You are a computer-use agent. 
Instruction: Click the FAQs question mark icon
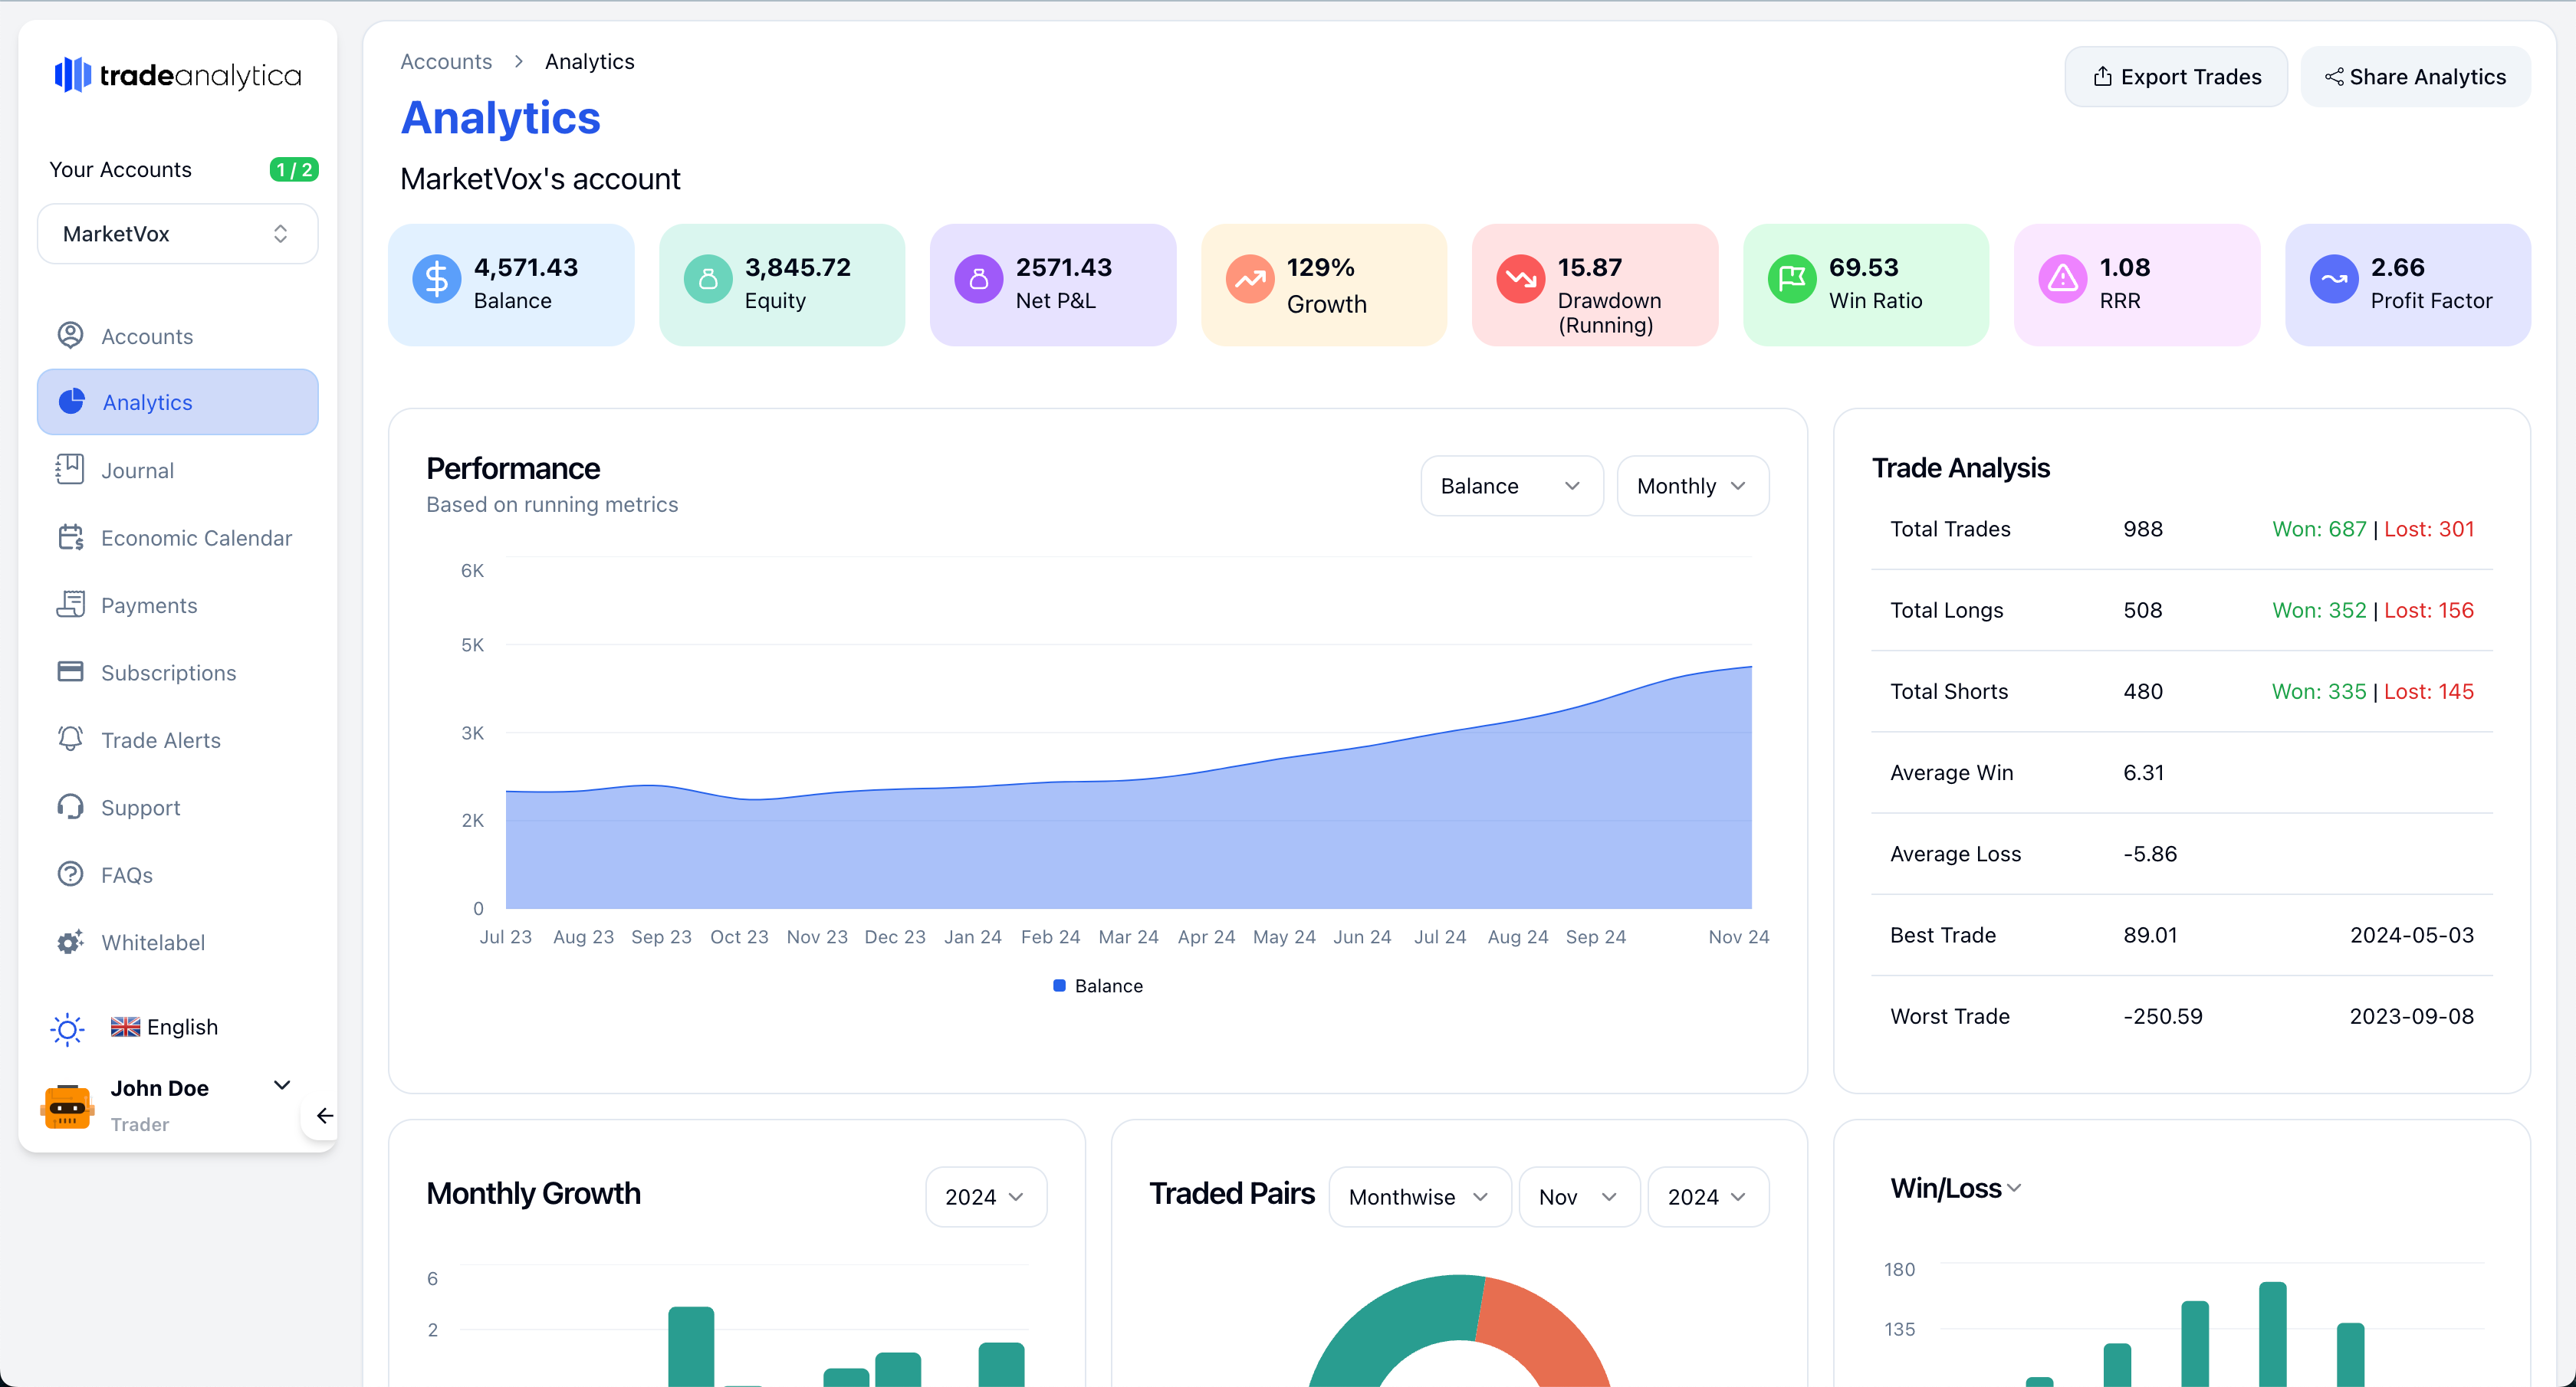click(70, 874)
